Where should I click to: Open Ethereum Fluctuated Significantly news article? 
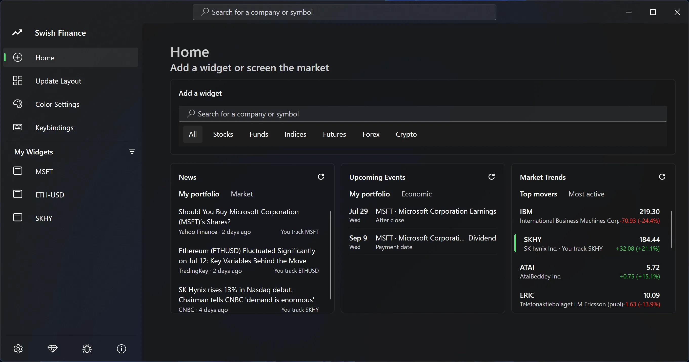pos(249,260)
